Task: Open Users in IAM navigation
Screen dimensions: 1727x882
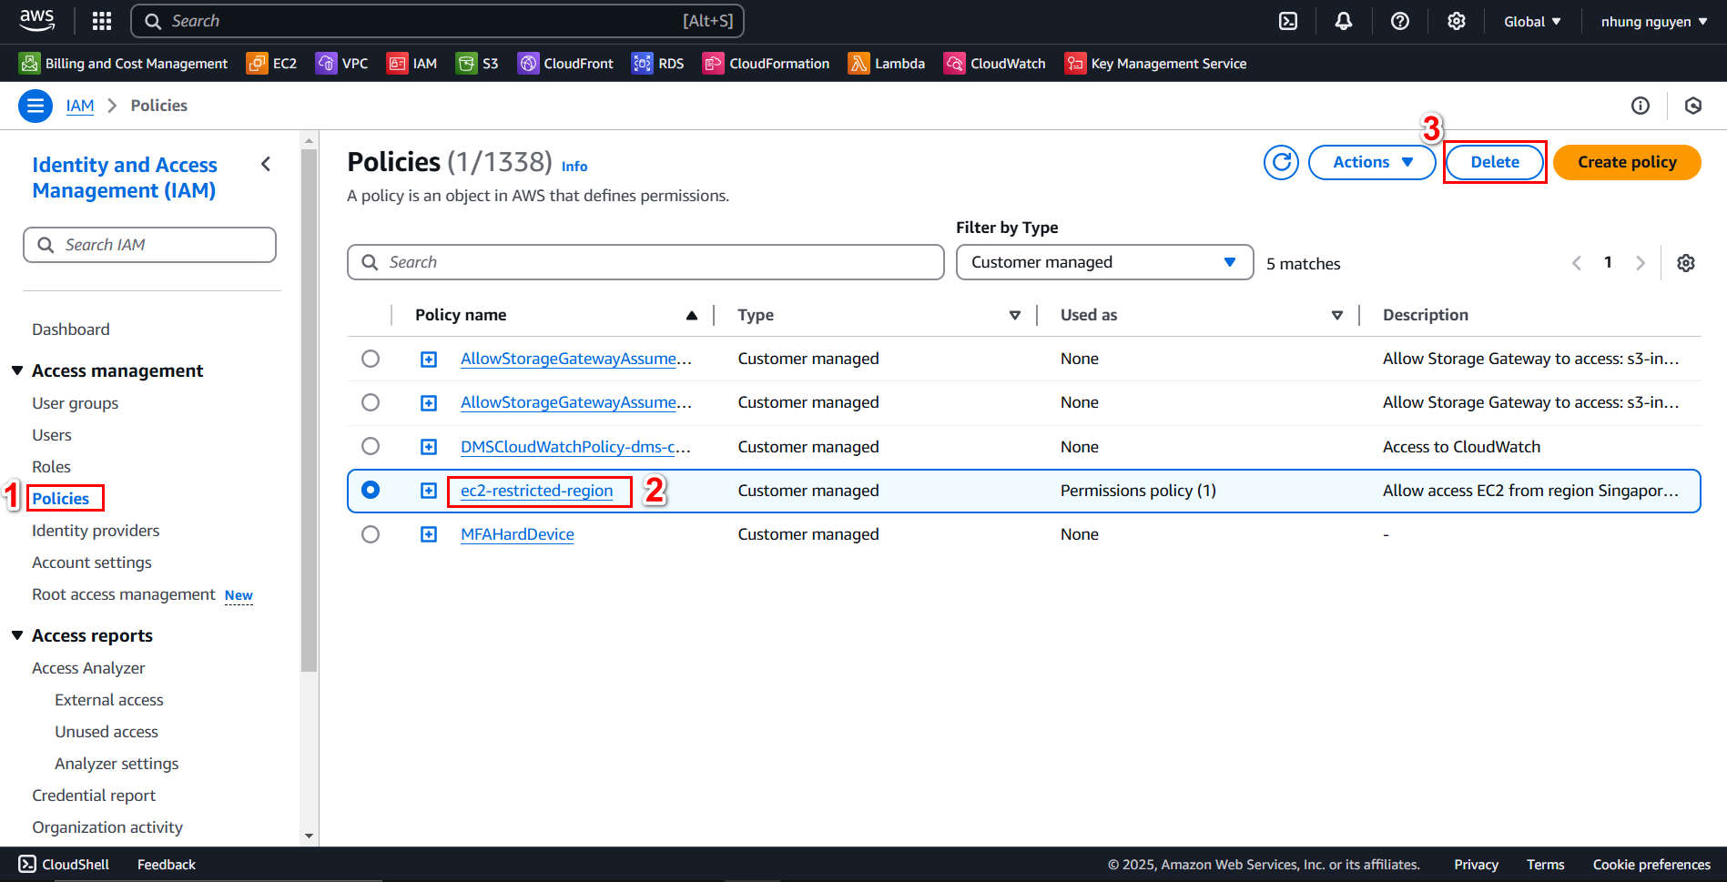Action: [52, 435]
